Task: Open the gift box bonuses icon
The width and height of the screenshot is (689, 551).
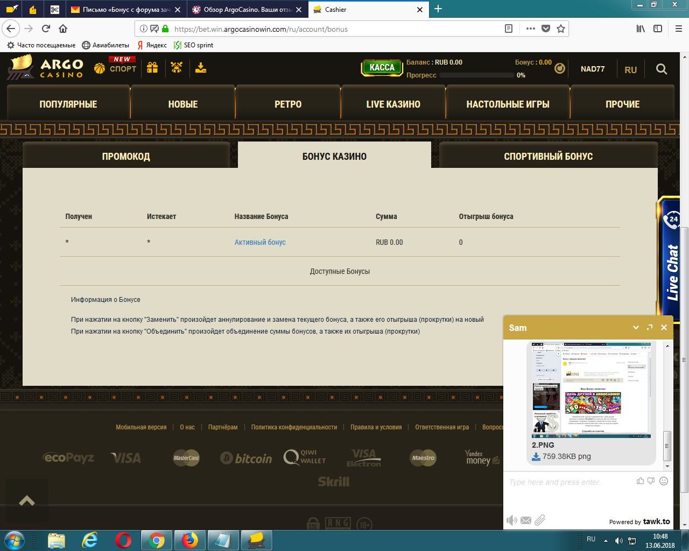Action: [x=152, y=68]
